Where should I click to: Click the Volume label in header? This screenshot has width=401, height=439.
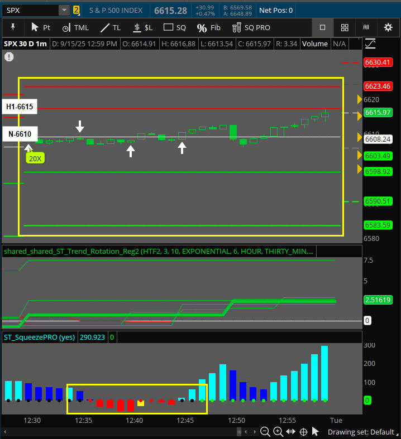click(315, 44)
